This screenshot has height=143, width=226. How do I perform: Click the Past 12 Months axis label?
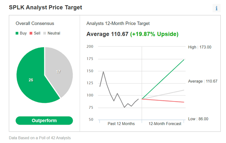120,124
